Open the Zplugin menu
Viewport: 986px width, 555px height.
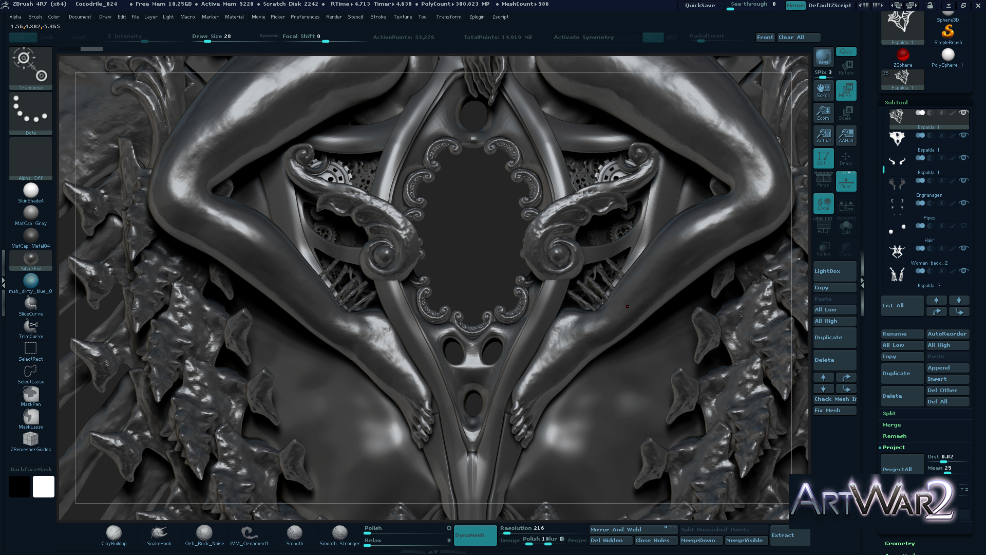[x=477, y=17]
